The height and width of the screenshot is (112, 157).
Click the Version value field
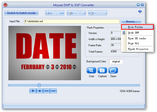tap(116, 33)
